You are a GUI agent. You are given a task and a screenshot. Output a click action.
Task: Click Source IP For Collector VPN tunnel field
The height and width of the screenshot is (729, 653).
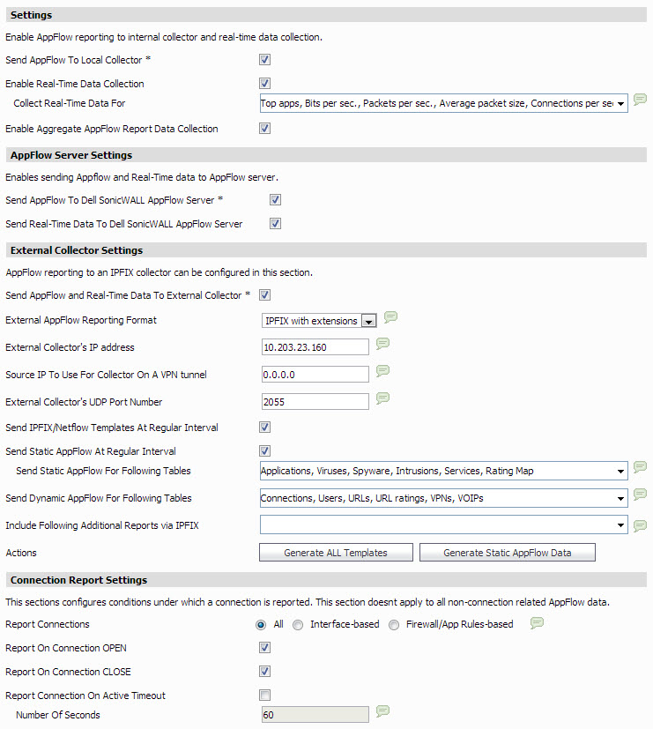click(x=315, y=375)
